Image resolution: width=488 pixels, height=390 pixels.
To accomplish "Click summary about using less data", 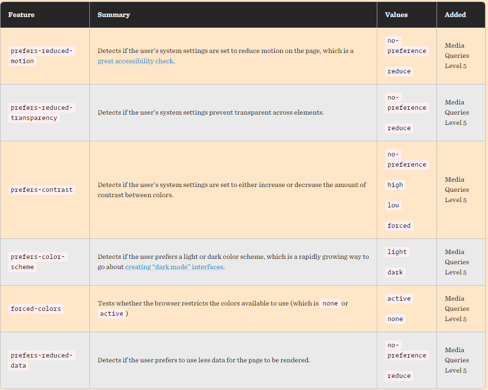I will tap(204, 360).
